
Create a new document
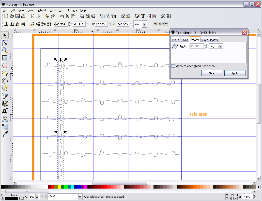click(6, 16)
